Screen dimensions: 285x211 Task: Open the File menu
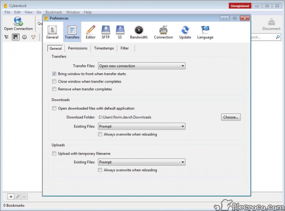coord(7,12)
